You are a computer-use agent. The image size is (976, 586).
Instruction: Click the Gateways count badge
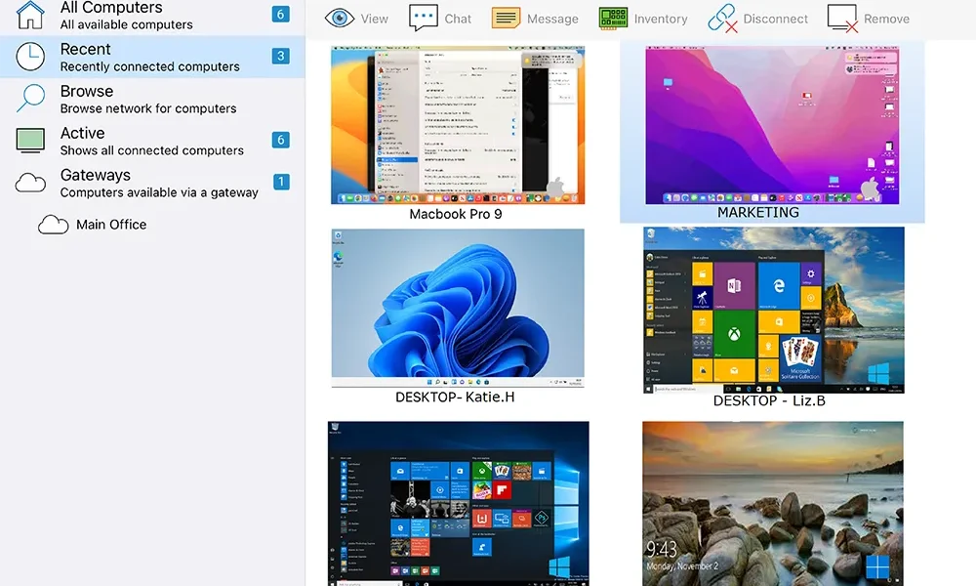click(281, 182)
